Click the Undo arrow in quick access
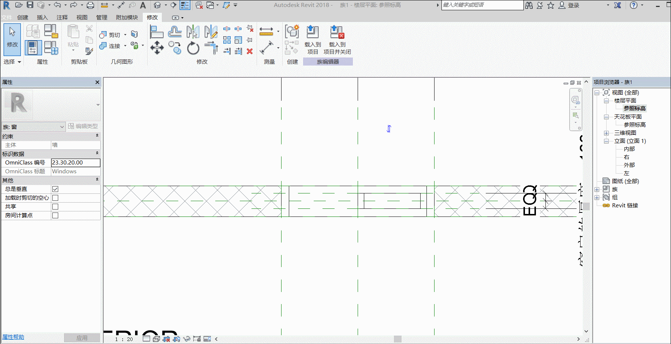The image size is (671, 344). pyautogui.click(x=57, y=5)
